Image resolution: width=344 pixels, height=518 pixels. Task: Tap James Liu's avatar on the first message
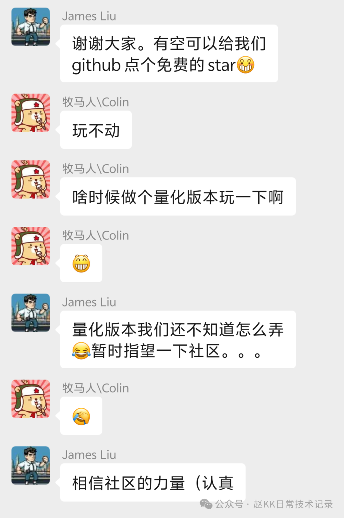[31, 27]
